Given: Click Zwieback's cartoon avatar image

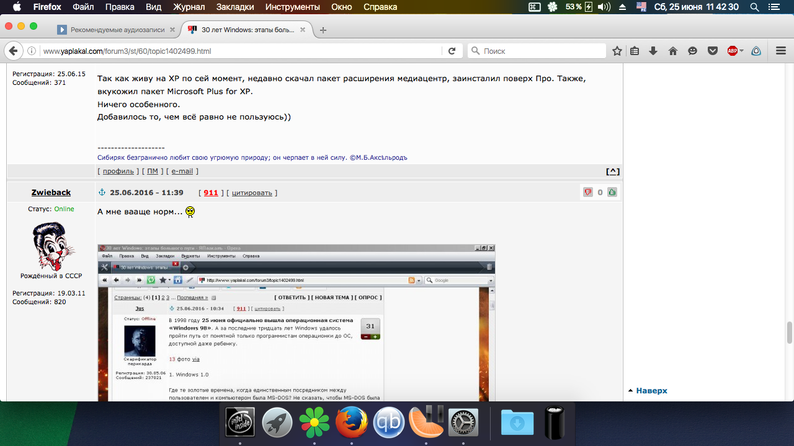Looking at the screenshot, I should point(52,246).
